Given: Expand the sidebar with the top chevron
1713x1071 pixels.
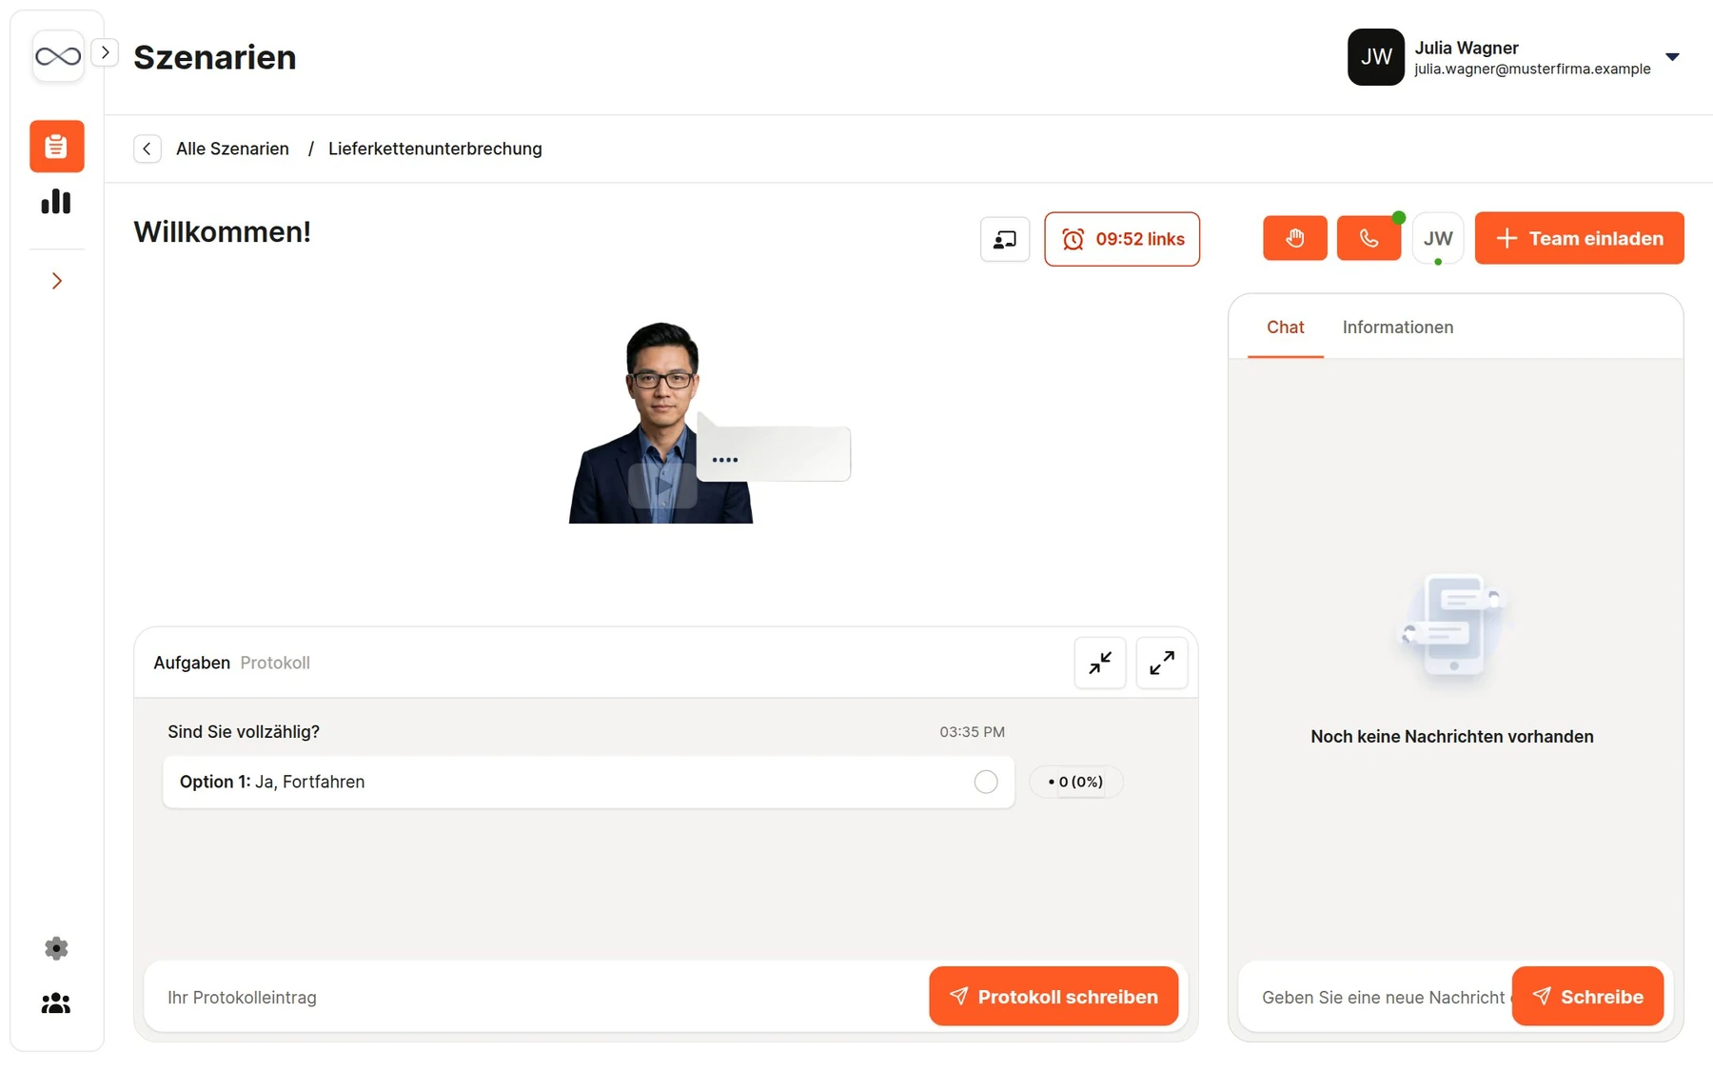Looking at the screenshot, I should pos(105,52).
